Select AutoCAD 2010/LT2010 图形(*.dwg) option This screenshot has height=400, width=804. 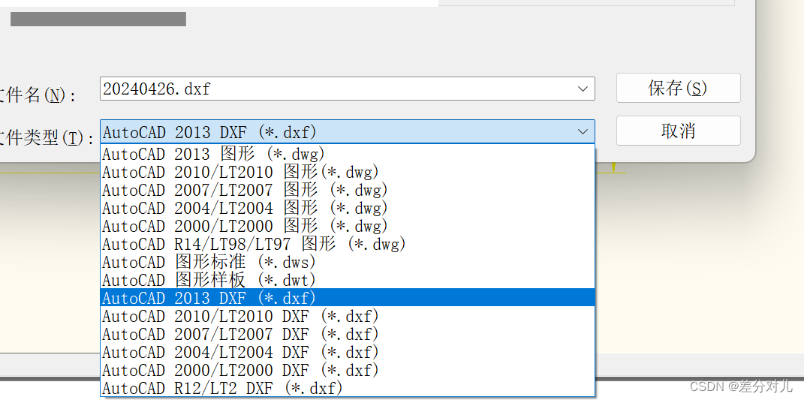click(348, 171)
